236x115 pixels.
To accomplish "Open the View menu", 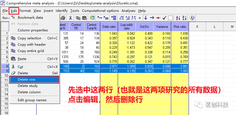I will 37,11.
